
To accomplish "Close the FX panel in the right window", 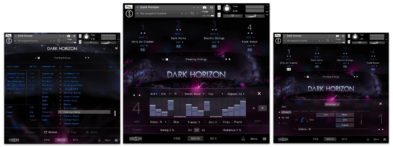I will (380, 104).
